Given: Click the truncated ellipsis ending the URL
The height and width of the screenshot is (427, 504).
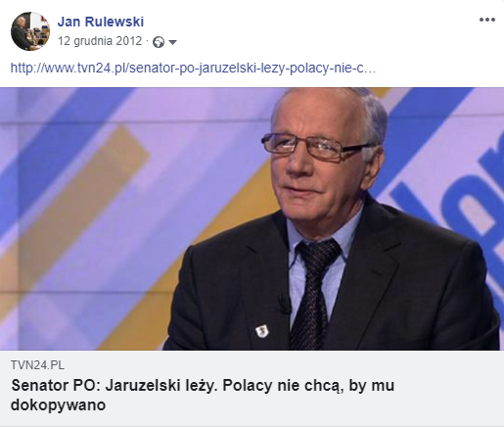Looking at the screenshot, I should click(370, 69).
